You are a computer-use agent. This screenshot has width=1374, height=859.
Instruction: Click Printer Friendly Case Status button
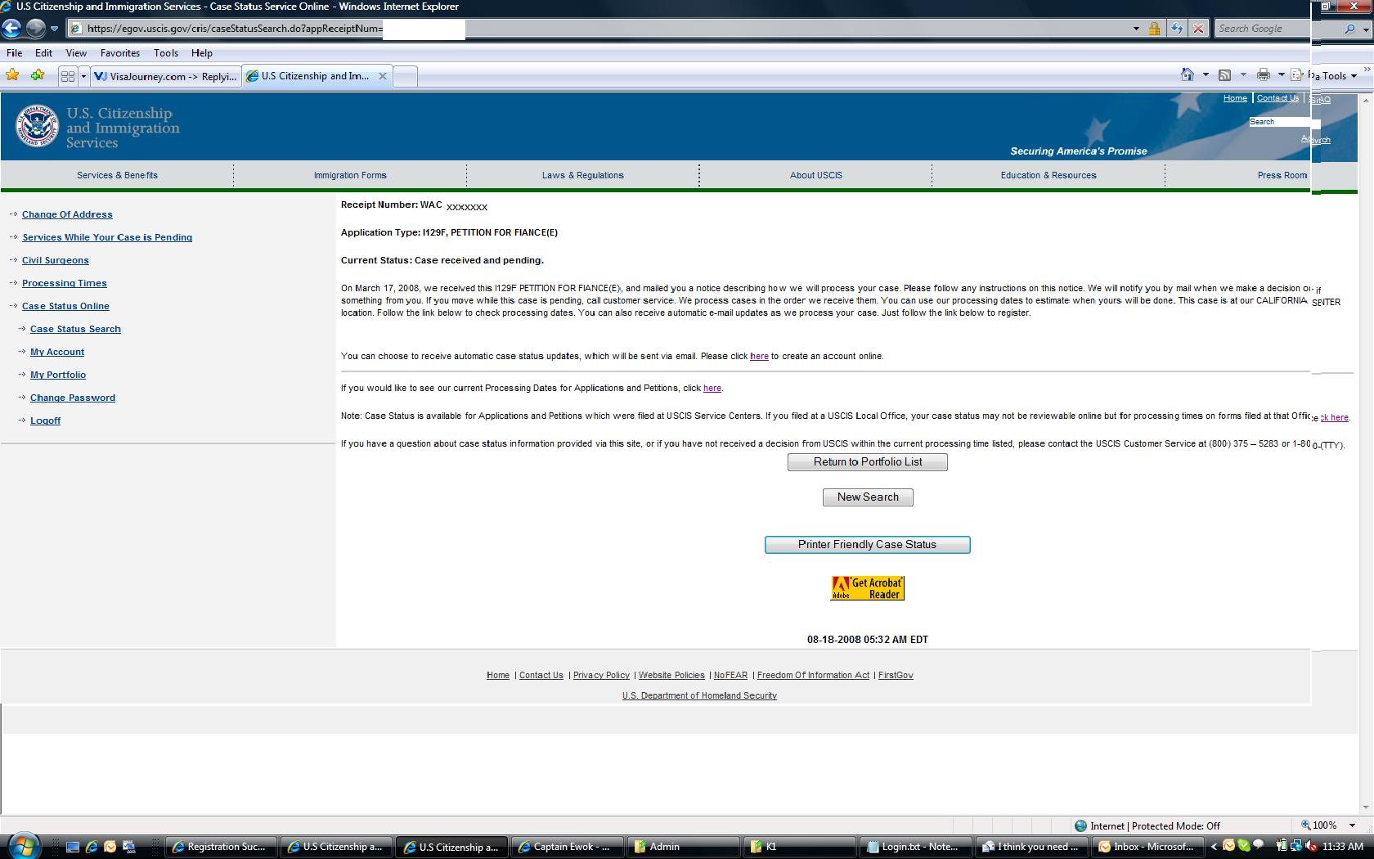click(867, 545)
